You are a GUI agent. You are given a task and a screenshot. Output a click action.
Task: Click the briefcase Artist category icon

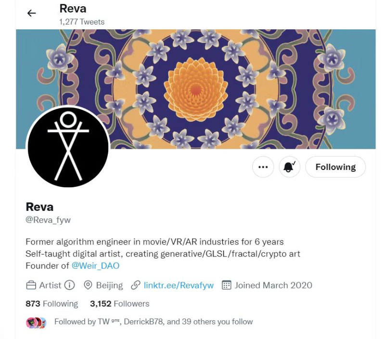click(31, 285)
